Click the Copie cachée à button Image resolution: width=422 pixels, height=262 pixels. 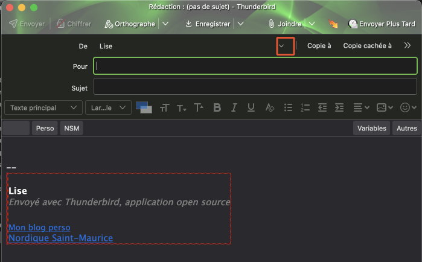(x=367, y=46)
